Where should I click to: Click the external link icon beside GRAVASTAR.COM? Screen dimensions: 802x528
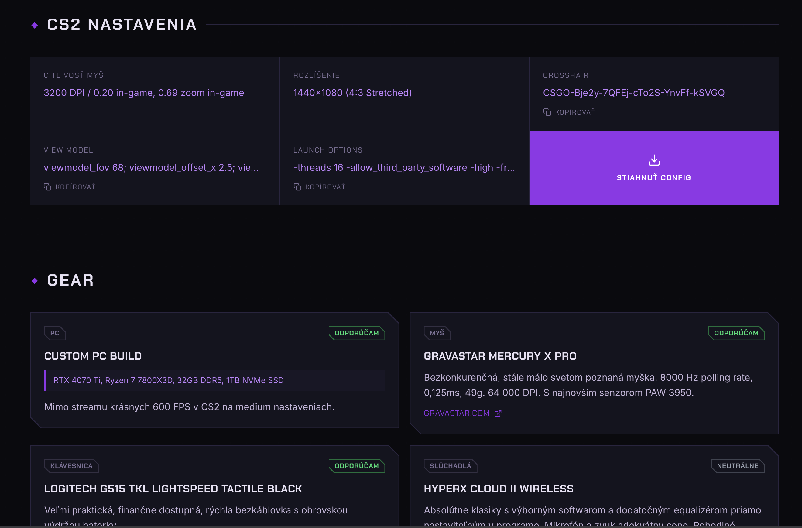[x=498, y=413]
